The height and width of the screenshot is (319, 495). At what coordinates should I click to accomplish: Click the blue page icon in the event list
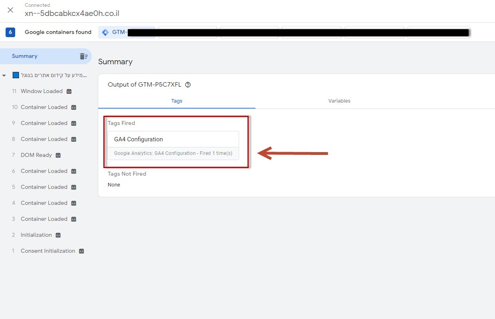(x=16, y=75)
